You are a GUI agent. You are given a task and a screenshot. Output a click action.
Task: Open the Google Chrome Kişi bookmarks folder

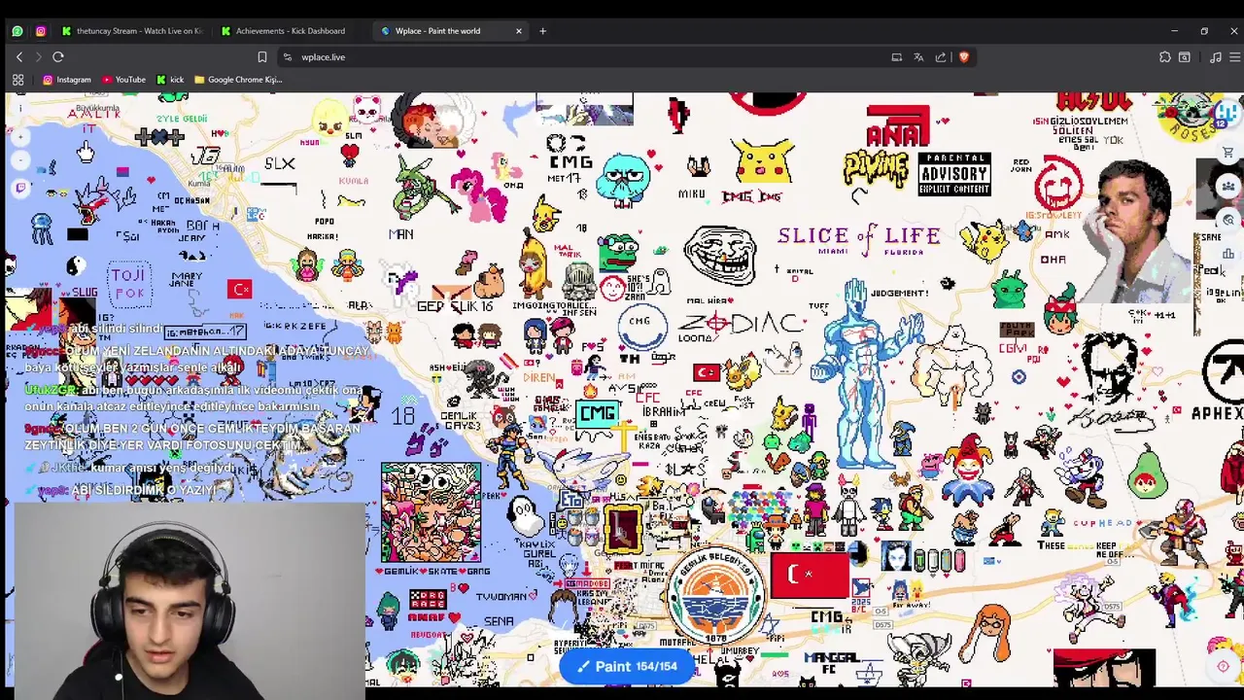(238, 80)
